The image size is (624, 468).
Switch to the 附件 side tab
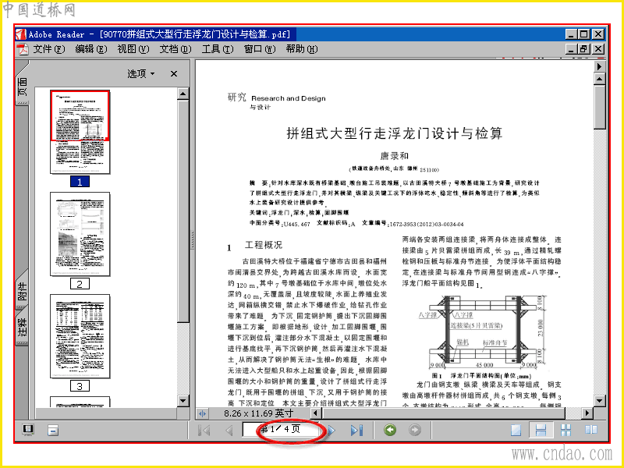click(23, 291)
